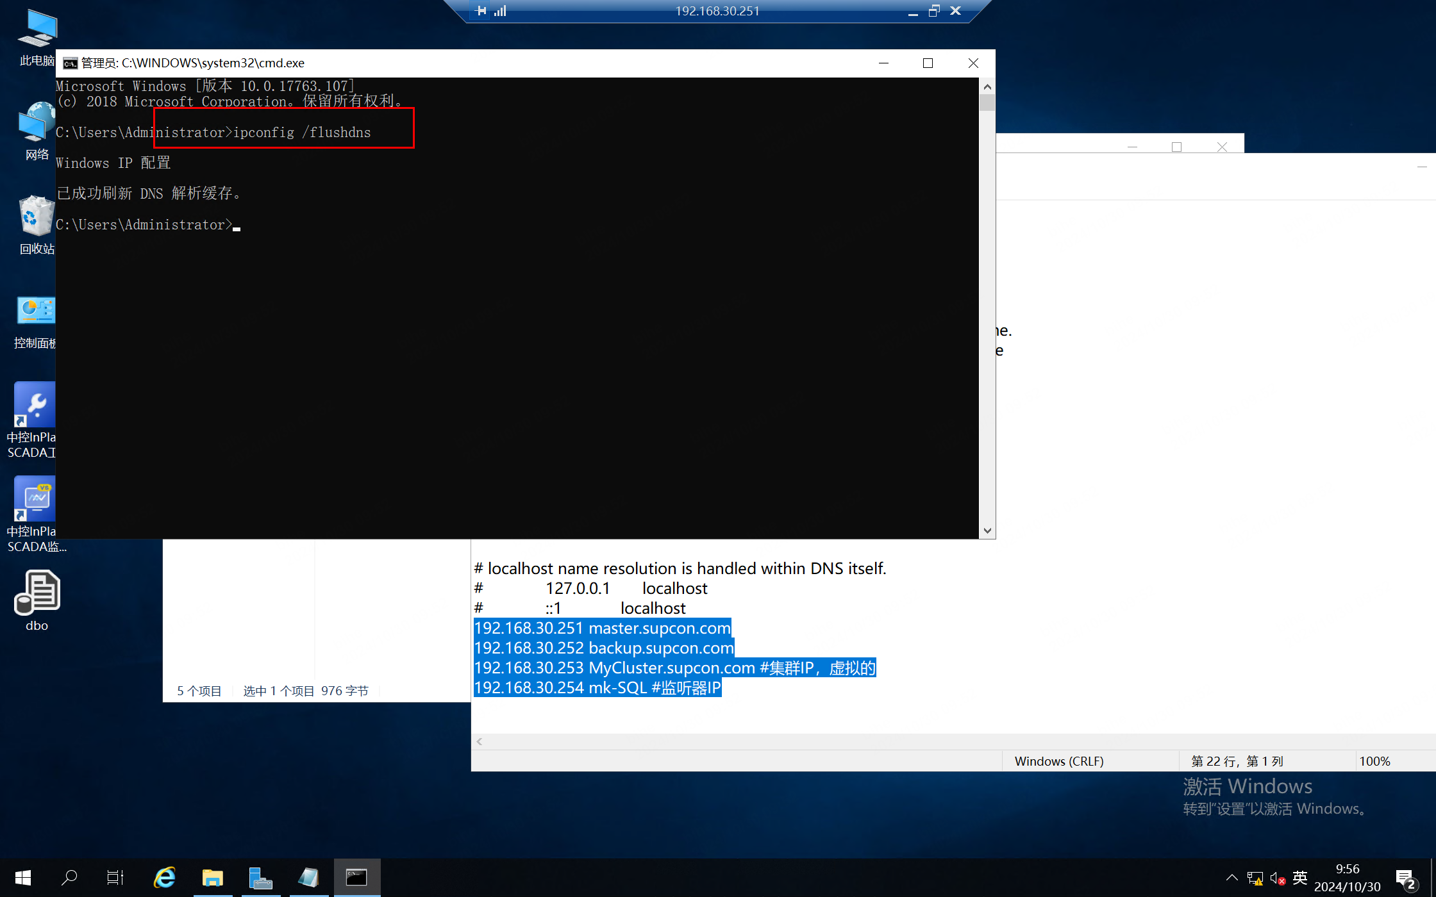Click the 9:56 clock and date

(x=1347, y=877)
